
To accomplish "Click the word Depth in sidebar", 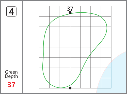I will click(x=11, y=76).
